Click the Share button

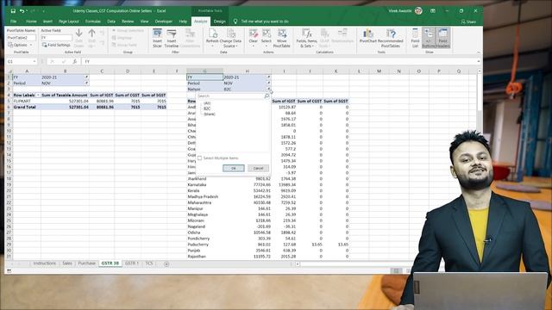click(468, 22)
